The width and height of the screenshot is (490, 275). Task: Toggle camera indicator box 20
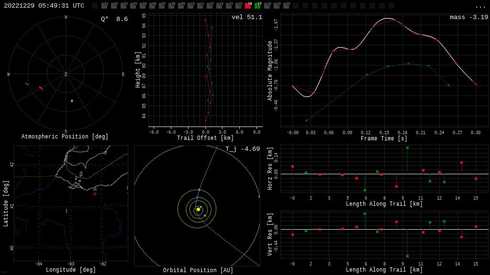coord(286,6)
